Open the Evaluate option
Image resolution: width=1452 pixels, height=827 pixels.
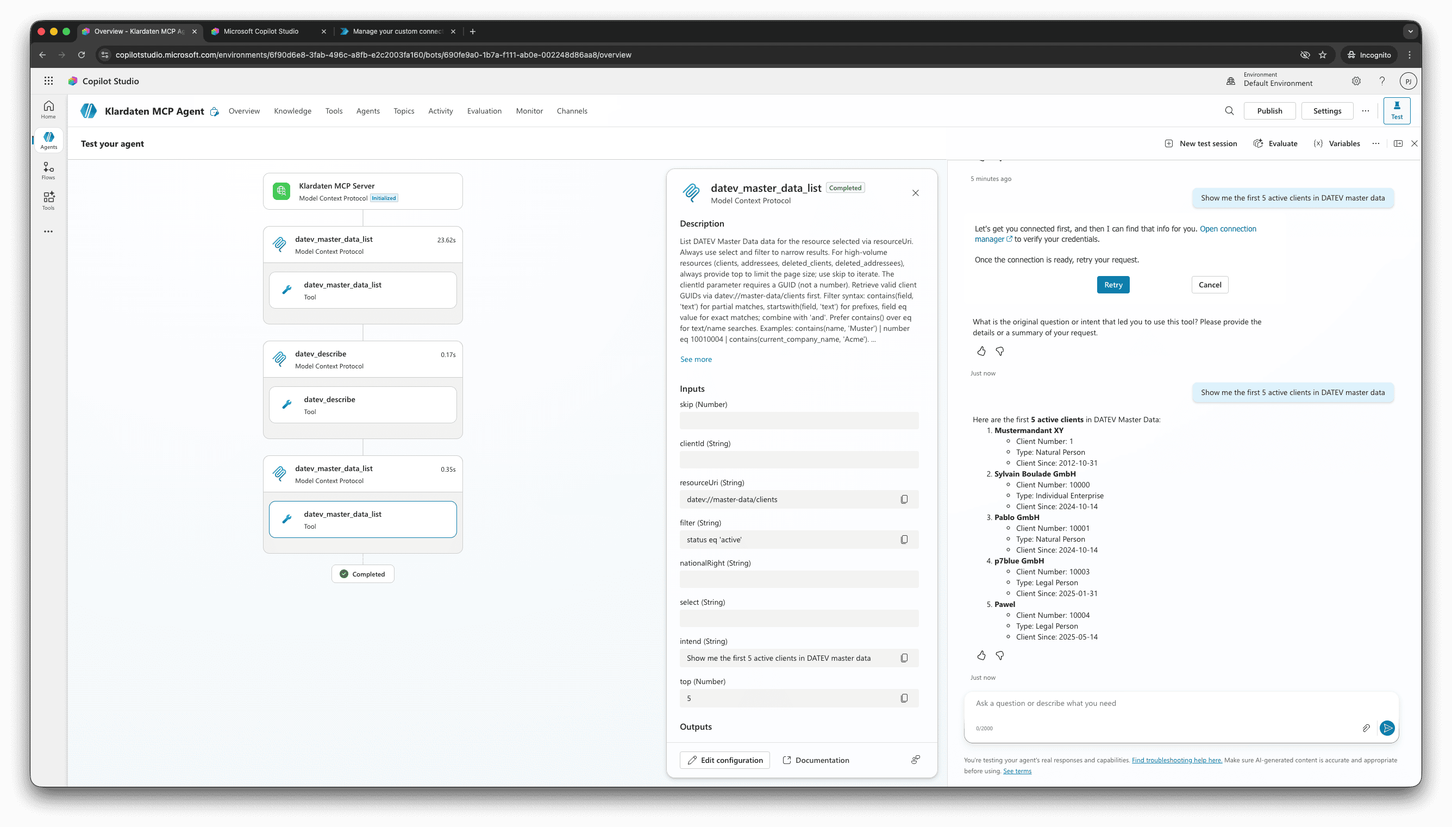click(x=1275, y=143)
